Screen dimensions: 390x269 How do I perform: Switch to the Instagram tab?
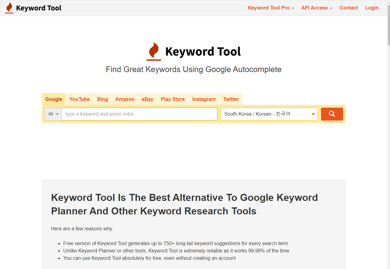[204, 99]
